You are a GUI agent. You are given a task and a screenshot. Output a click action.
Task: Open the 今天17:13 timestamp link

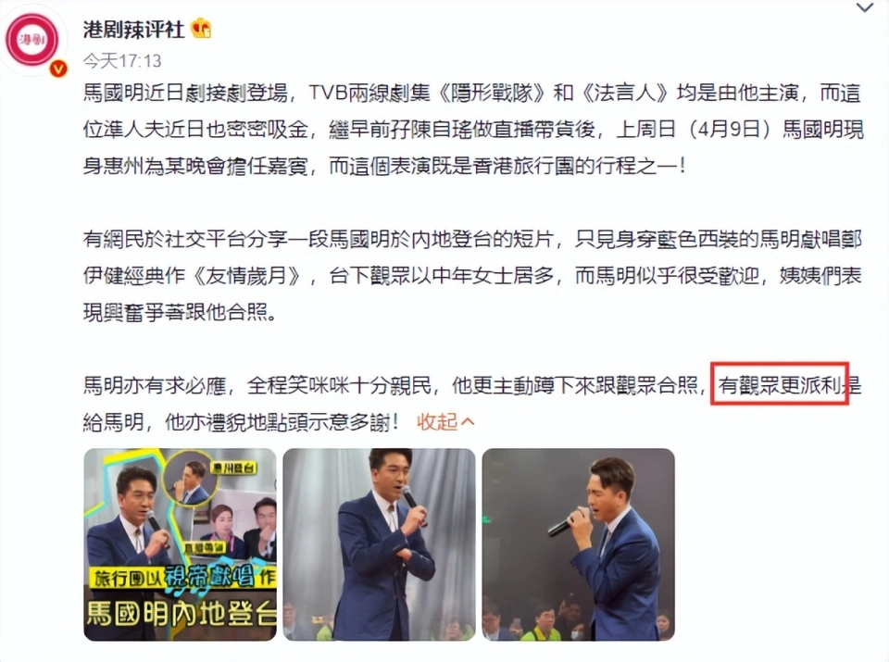[122, 61]
